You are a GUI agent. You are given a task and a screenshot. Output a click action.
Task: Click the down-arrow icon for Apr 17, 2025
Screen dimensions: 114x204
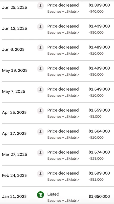[x=40, y=132]
